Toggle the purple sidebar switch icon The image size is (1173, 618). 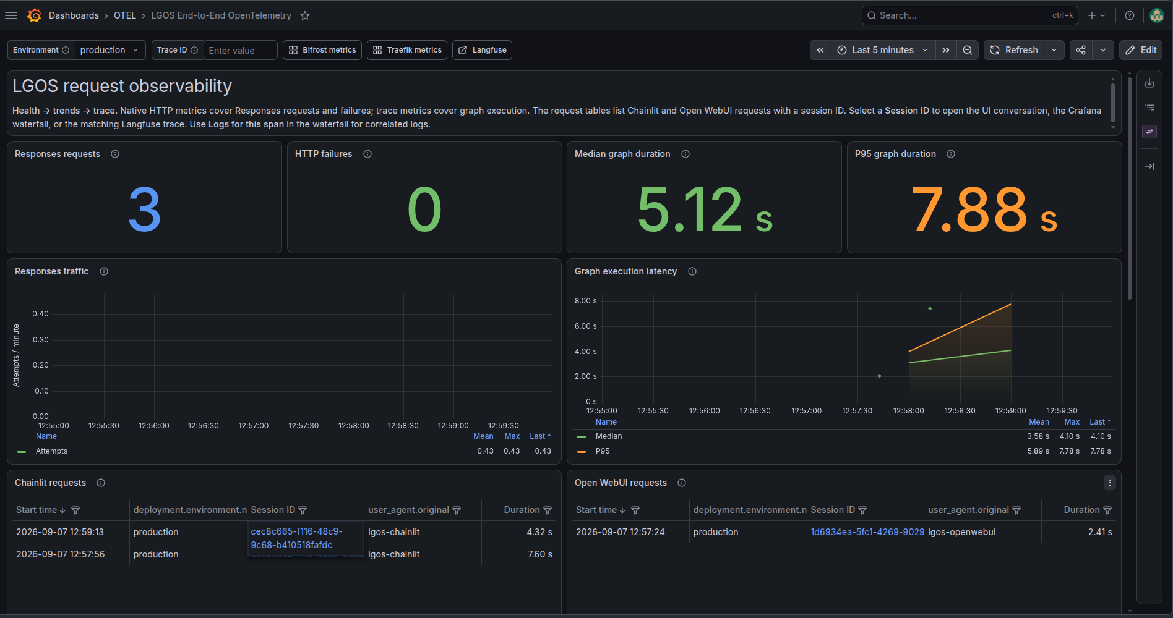[x=1149, y=132]
